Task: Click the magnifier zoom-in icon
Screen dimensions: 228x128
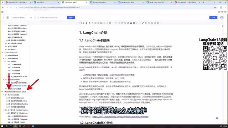Action: coord(152,23)
